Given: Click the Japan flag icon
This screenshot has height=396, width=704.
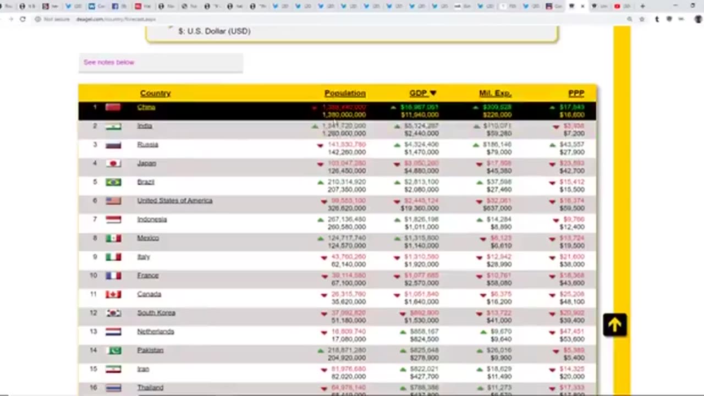Looking at the screenshot, I should 113,163.
